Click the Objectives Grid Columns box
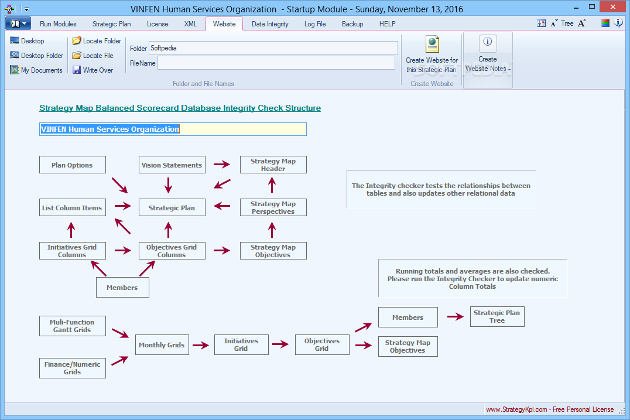The width and height of the screenshot is (630, 420). [x=172, y=250]
